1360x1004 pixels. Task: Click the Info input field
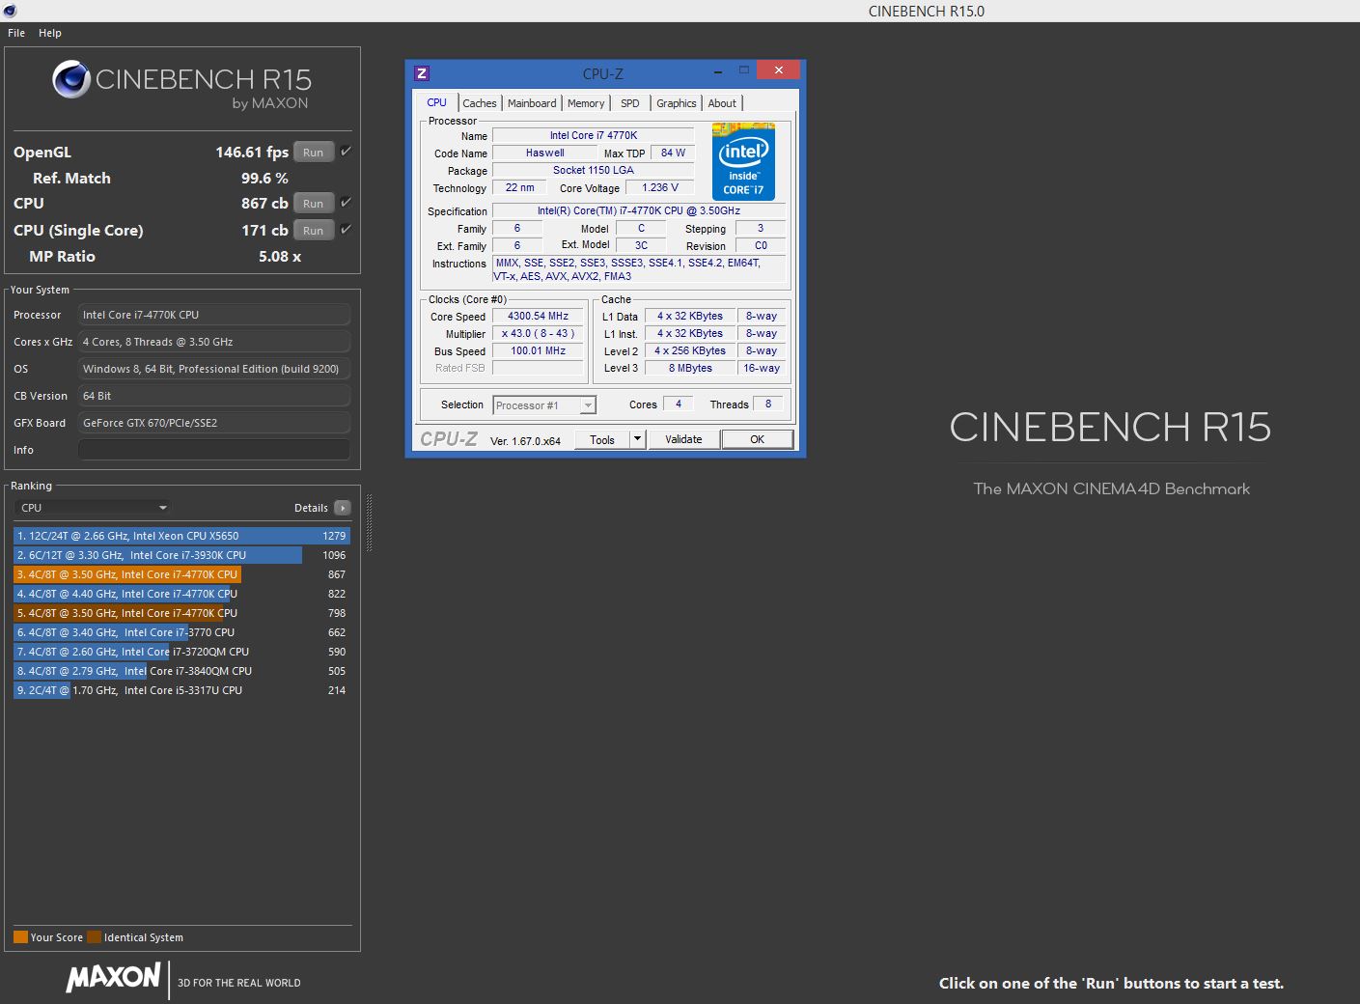pyautogui.click(x=213, y=450)
